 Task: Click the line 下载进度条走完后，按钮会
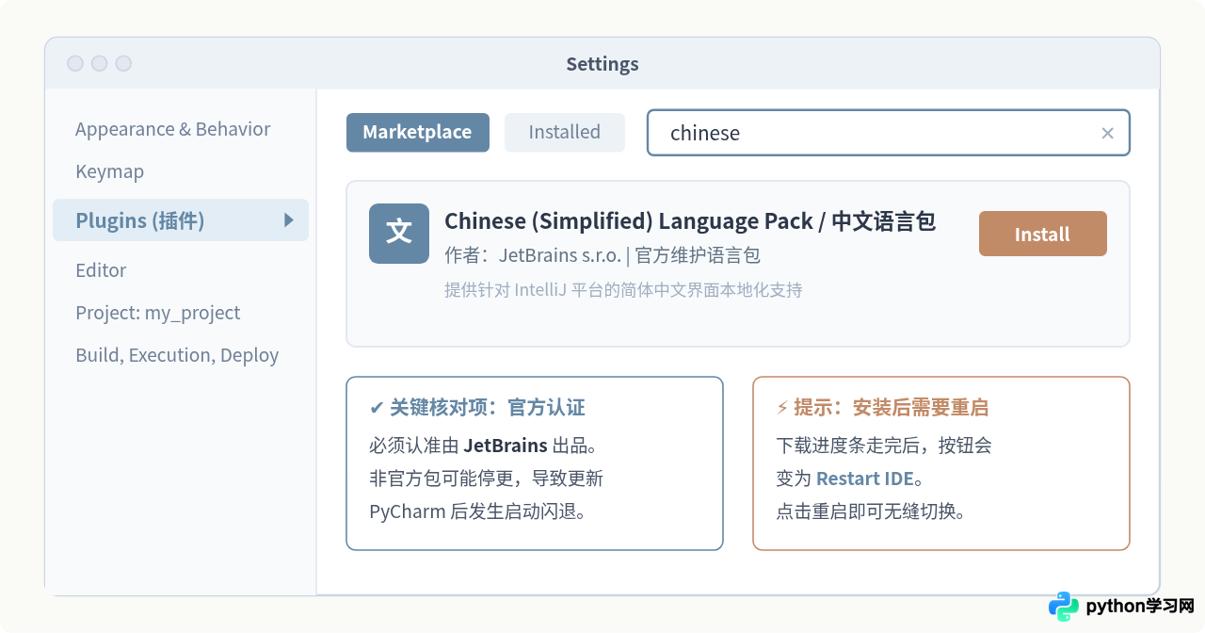pyautogui.click(x=883, y=446)
